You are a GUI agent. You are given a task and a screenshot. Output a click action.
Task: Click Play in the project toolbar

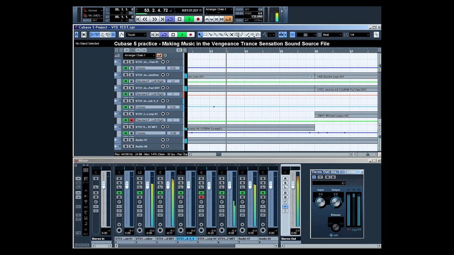click(x=182, y=35)
